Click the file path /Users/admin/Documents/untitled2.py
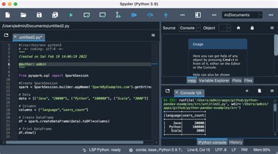The height and width of the screenshot is (154, 278). 36,26
